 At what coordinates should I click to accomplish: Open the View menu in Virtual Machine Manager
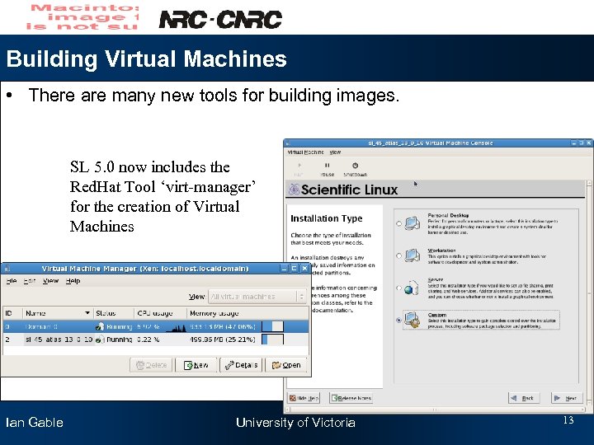(x=51, y=281)
